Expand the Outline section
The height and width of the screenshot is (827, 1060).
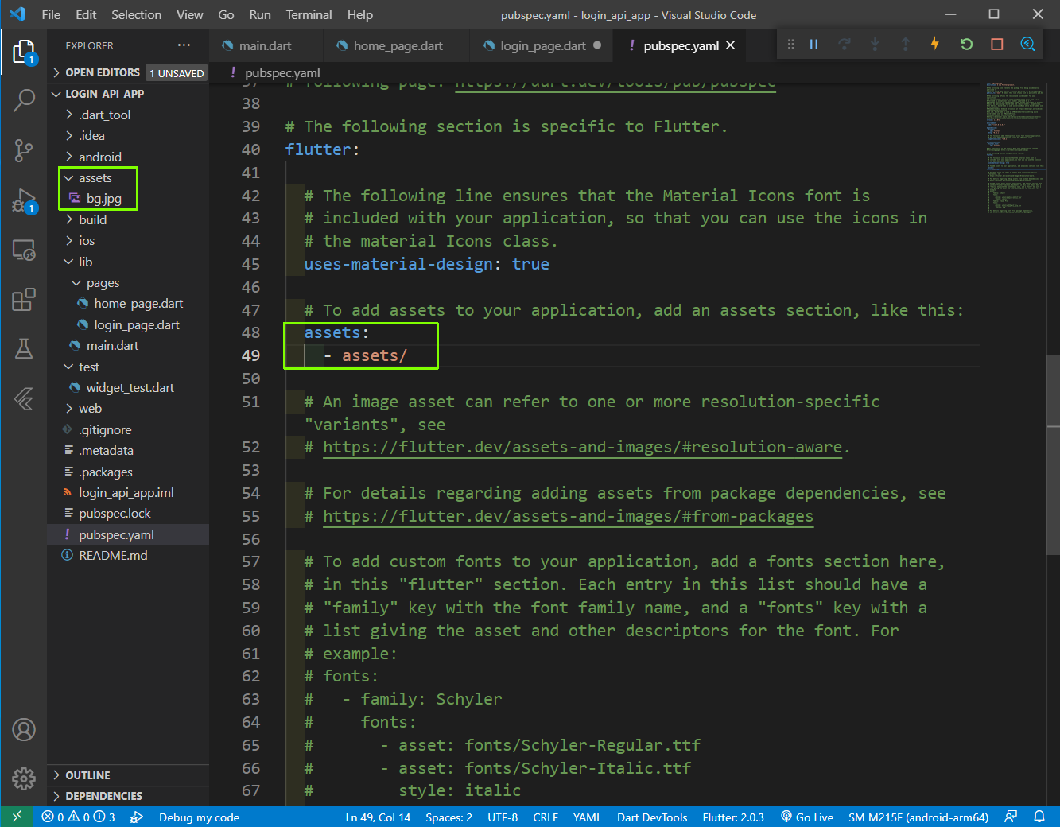[x=87, y=775]
